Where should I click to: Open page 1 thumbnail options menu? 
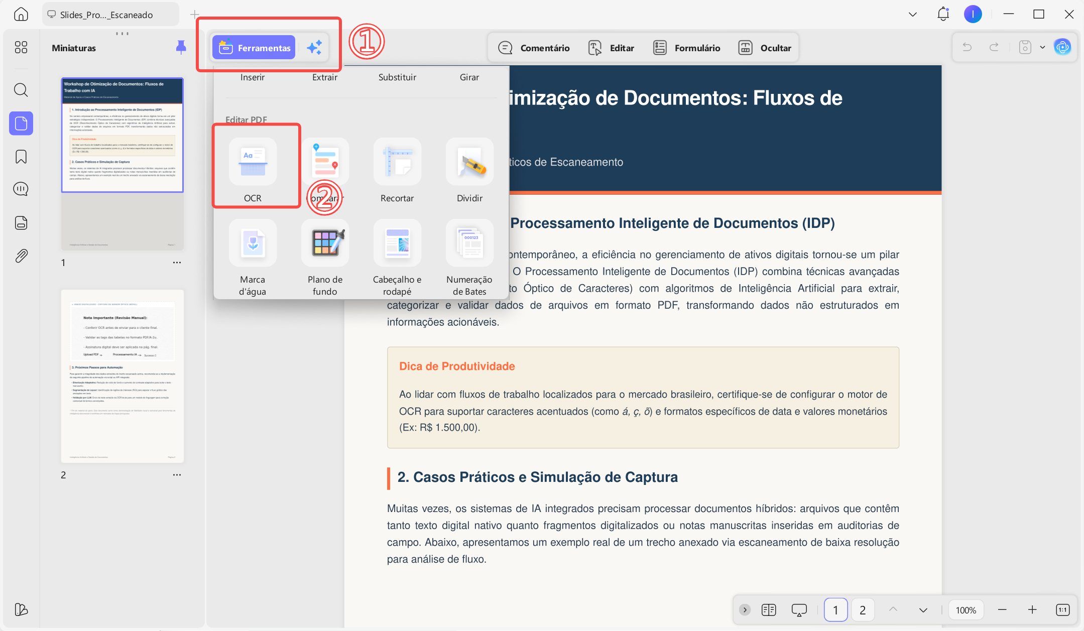click(177, 263)
